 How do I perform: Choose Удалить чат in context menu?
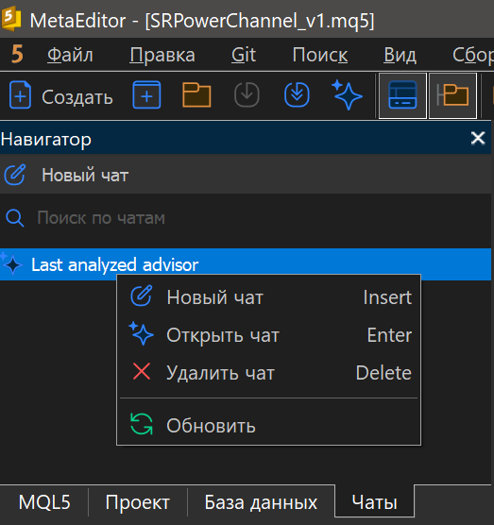click(x=268, y=373)
